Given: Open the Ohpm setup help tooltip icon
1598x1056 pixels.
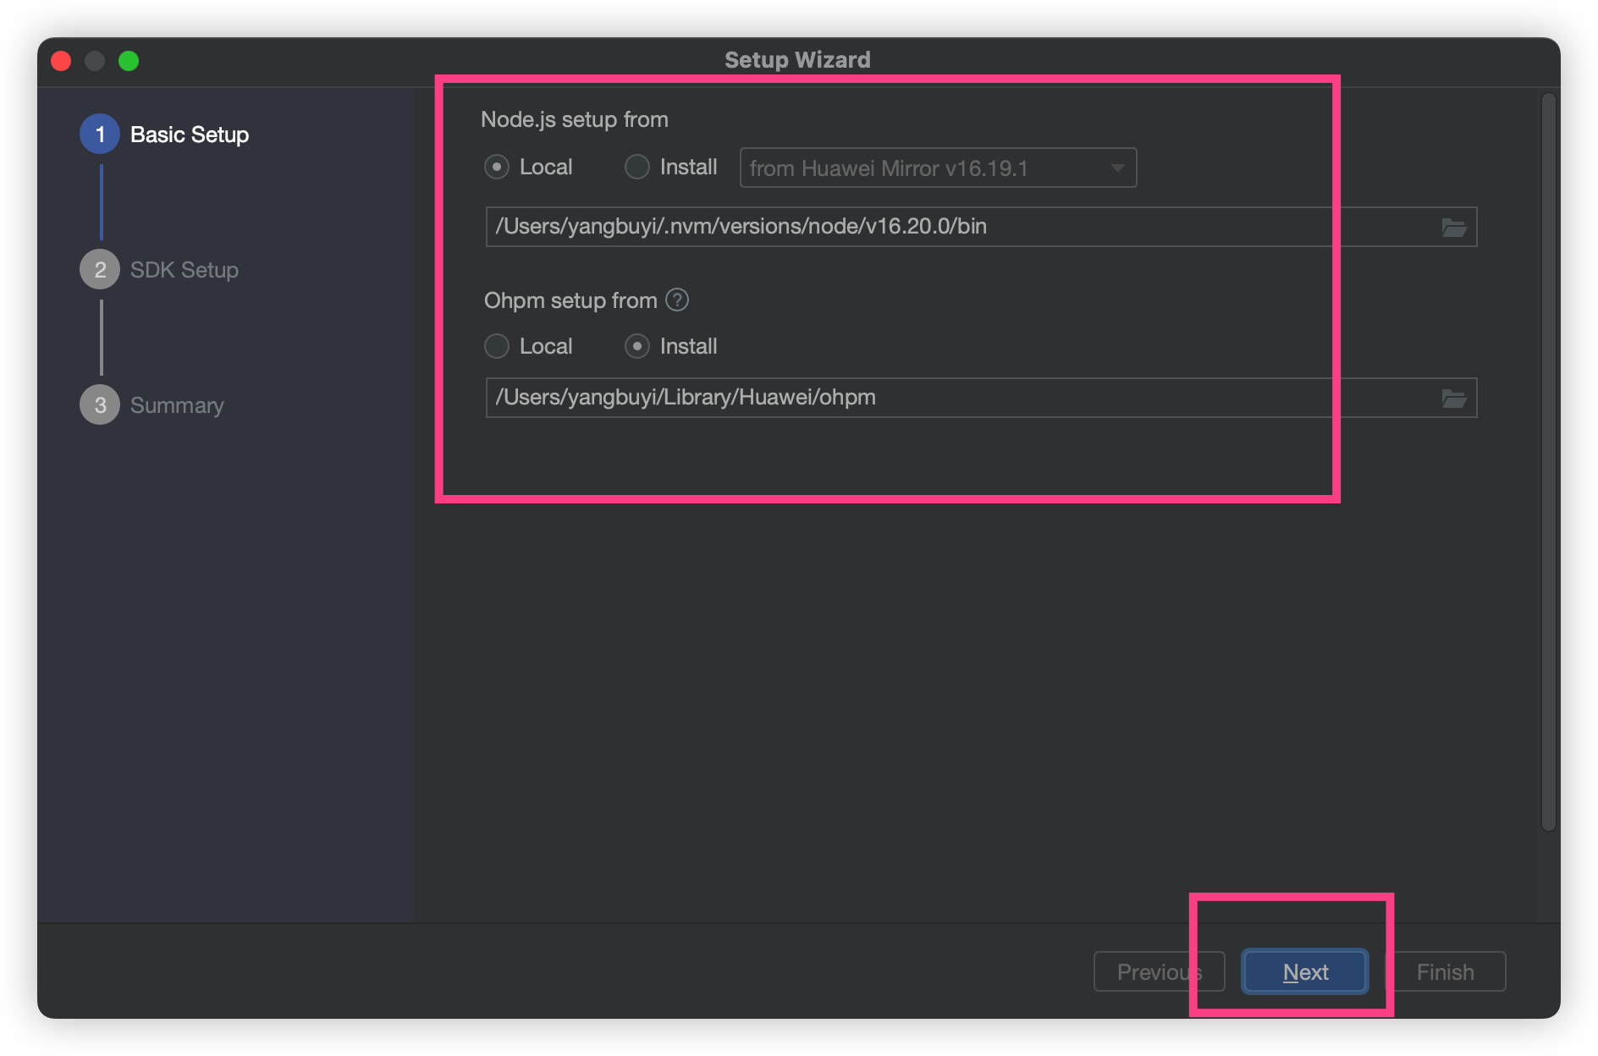Looking at the screenshot, I should point(677,300).
